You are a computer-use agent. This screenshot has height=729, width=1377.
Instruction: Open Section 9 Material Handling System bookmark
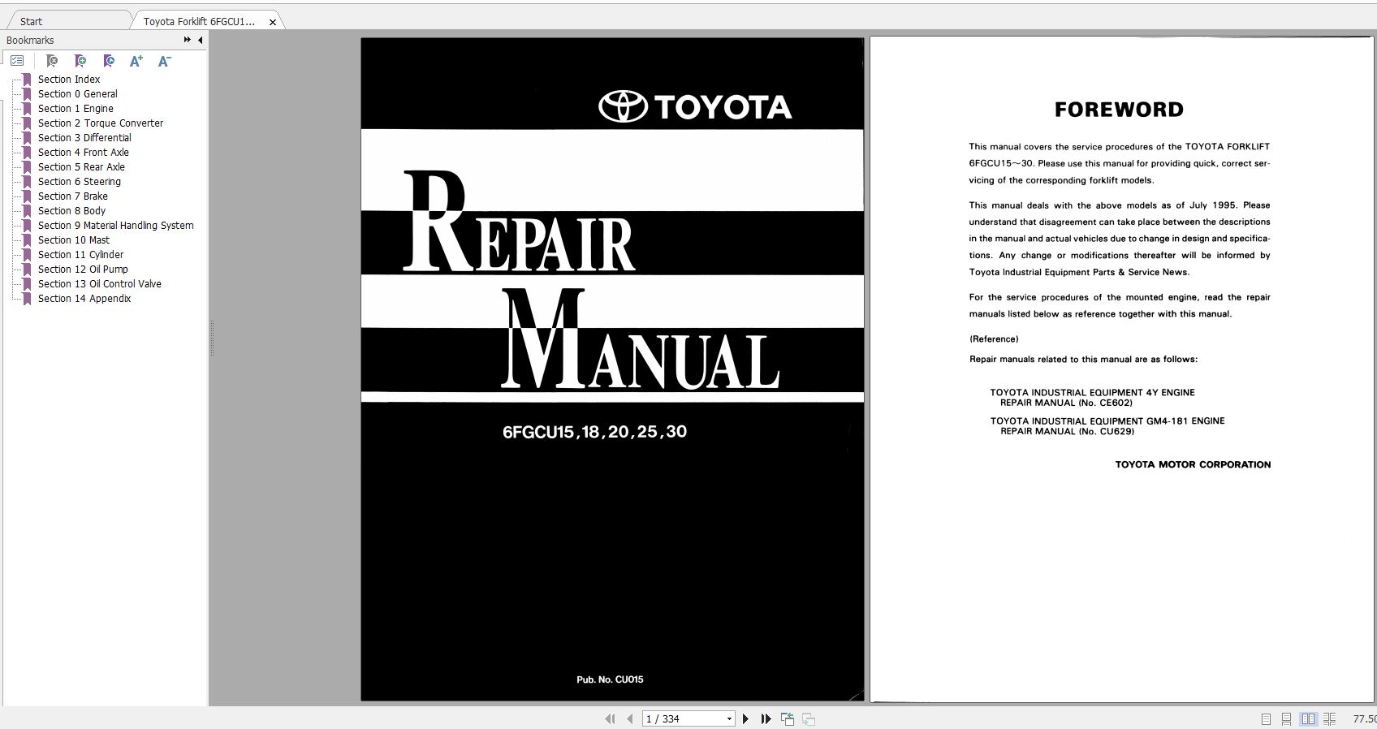coord(115,225)
